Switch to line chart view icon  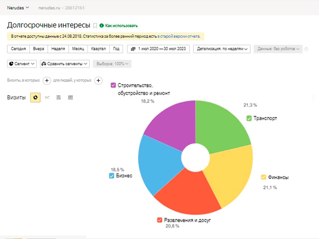click(x=47, y=98)
